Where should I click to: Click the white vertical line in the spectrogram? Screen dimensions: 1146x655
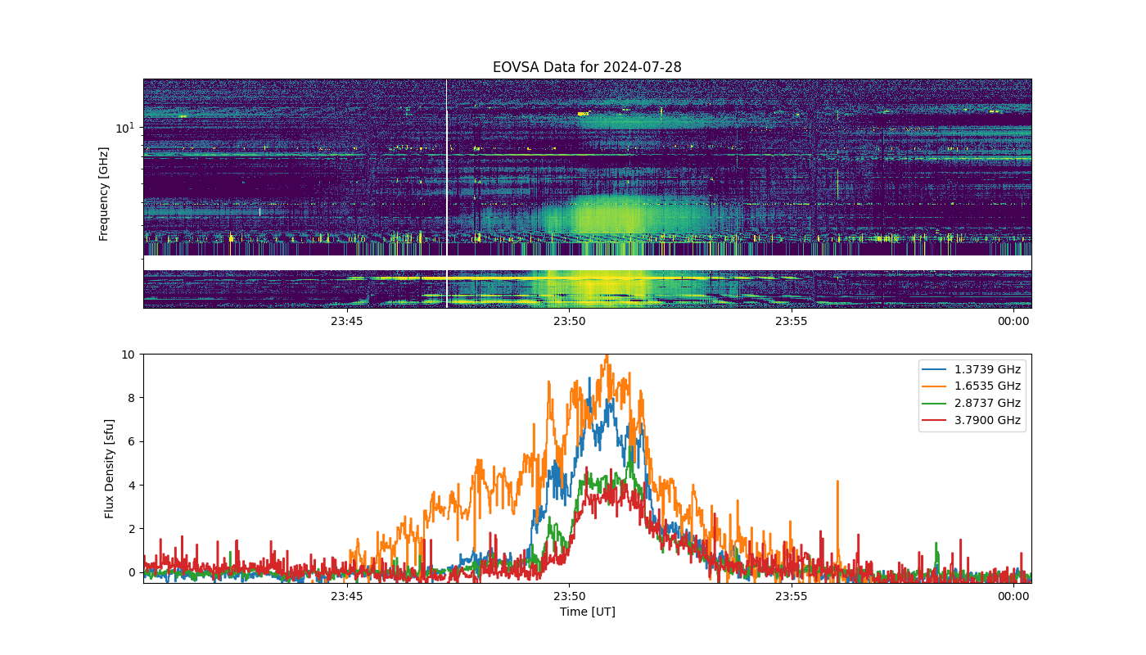(x=447, y=193)
